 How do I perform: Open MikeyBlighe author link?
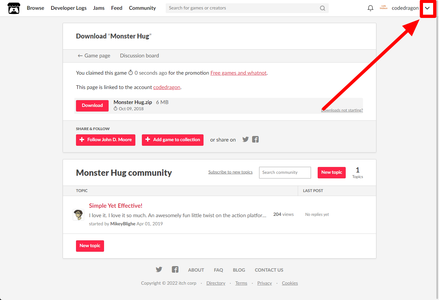pos(123,224)
